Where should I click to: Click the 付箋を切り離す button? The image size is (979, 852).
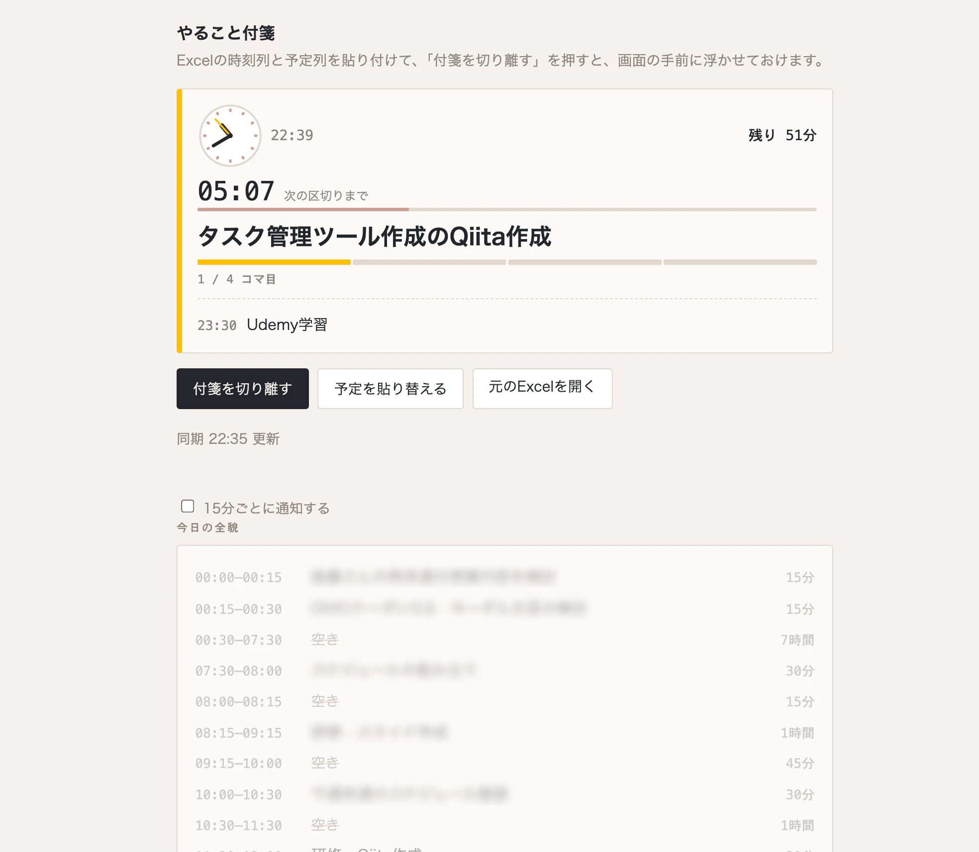coord(243,389)
